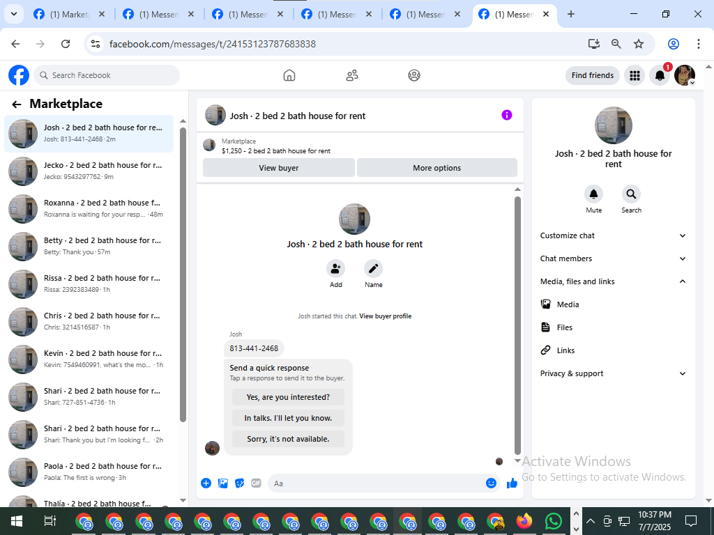The height and width of the screenshot is (535, 714).
Task: Send a thumbs-up like
Action: 512,483
